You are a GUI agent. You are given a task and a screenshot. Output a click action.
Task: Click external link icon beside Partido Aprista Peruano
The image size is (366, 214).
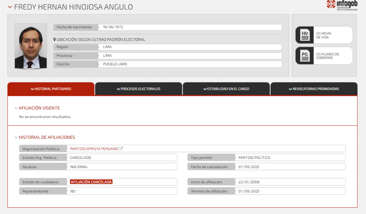tap(121, 149)
